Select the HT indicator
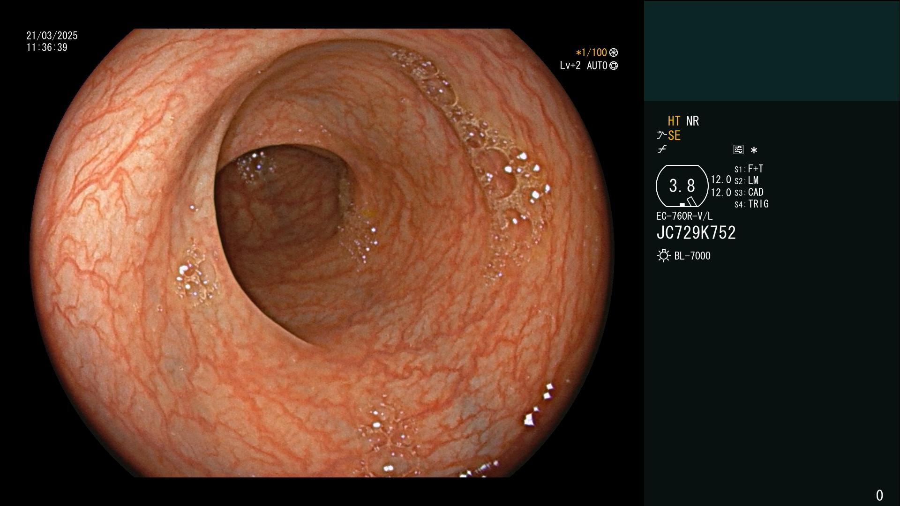 tap(674, 121)
